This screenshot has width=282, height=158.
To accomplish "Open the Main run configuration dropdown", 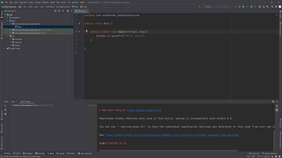I will 208,7.
